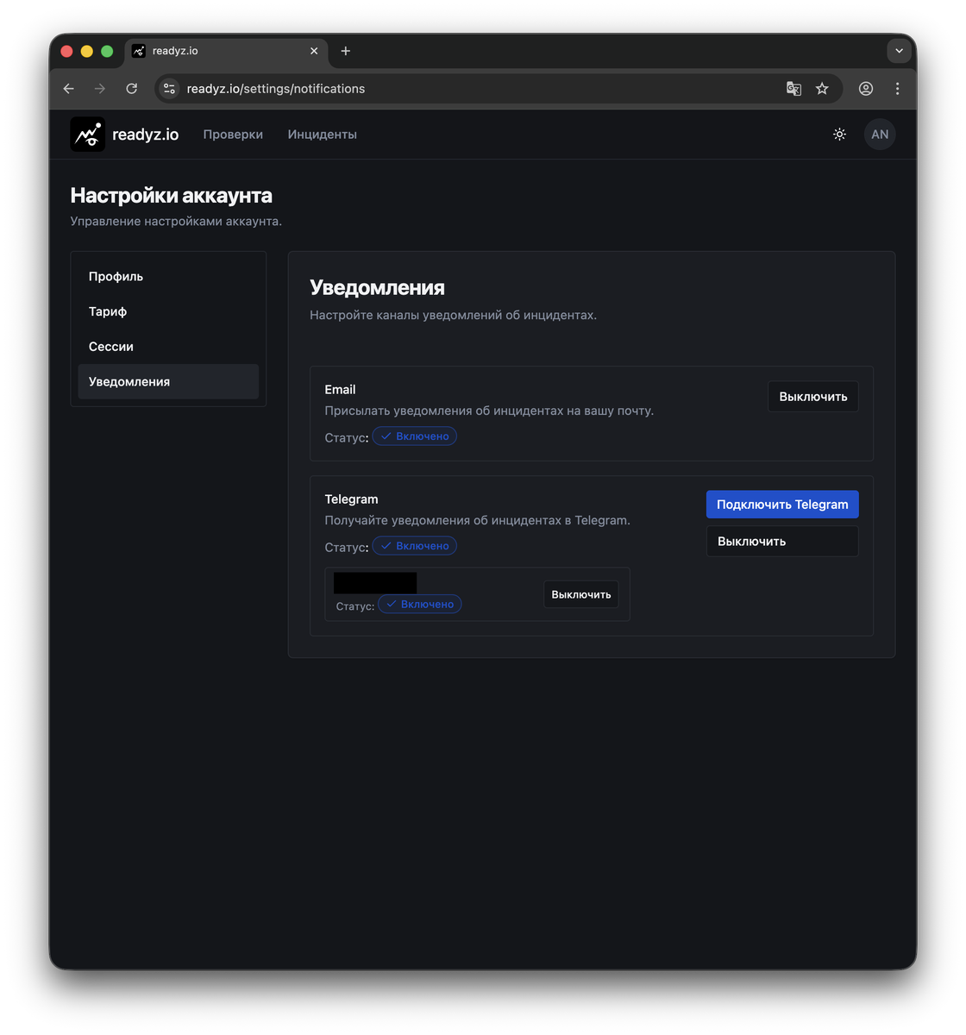Open the Инциденты nav item
966x1035 pixels.
click(323, 135)
